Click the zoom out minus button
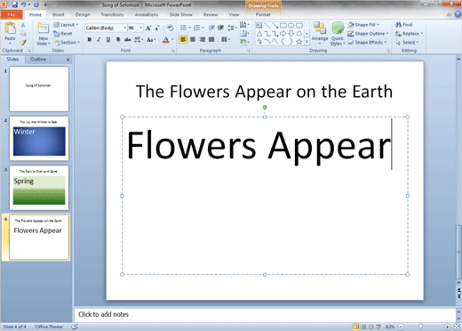462x331 pixels. tap(401, 327)
